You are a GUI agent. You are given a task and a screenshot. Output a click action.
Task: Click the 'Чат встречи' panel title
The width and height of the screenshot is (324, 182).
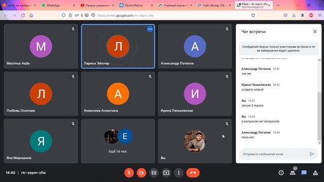pyautogui.click(x=254, y=32)
